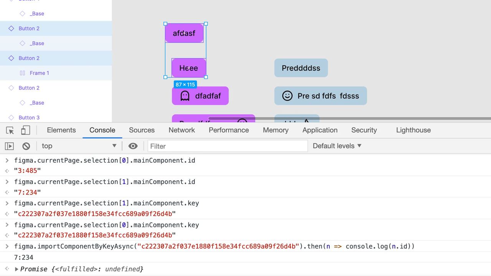Show the console sidebar panel icon
The height and width of the screenshot is (276, 491).
9,146
